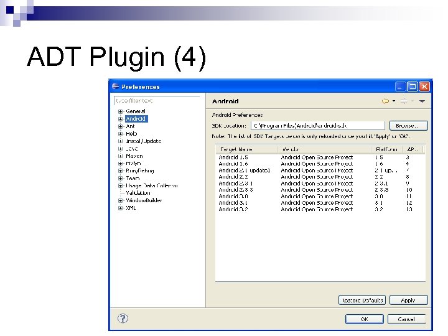Sort by Target Name column header
The image size is (448, 336).
(246, 149)
